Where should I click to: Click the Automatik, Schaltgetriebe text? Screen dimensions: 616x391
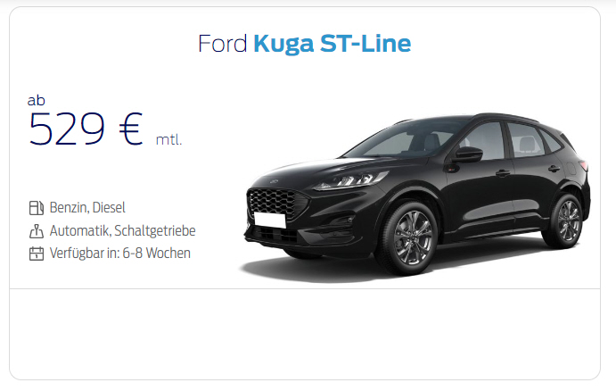point(122,231)
